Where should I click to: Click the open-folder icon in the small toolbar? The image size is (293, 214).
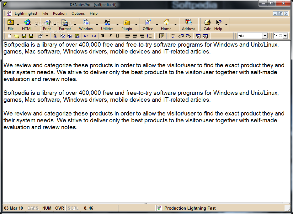17,36
